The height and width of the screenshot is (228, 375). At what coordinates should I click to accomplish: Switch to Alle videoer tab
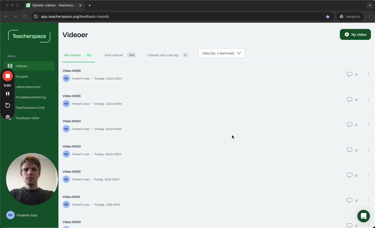click(x=78, y=55)
